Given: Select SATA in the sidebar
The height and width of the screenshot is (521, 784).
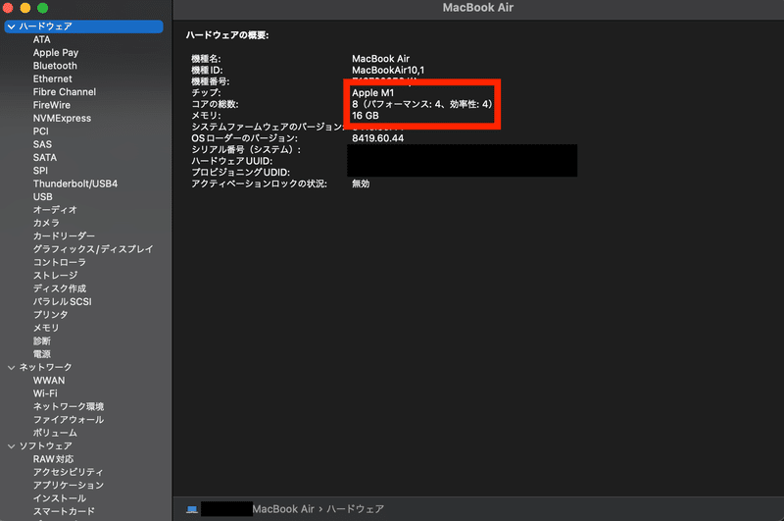Looking at the screenshot, I should (45, 158).
